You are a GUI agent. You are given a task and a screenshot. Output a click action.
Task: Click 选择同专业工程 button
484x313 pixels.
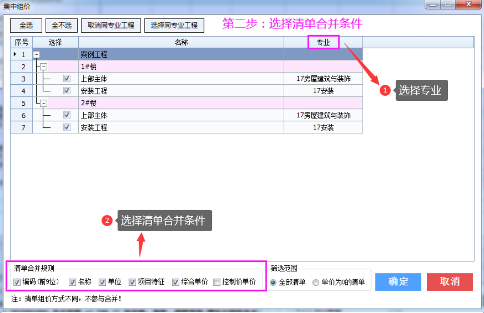[174, 25]
